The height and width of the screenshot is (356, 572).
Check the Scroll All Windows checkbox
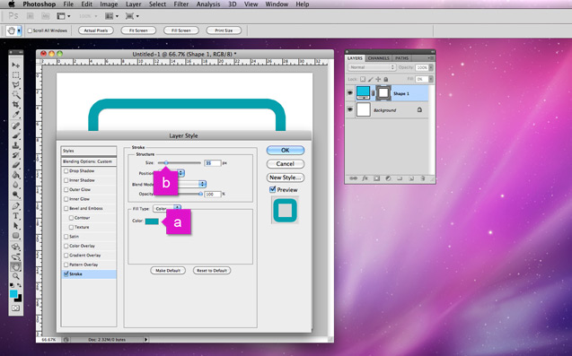[x=30, y=30]
